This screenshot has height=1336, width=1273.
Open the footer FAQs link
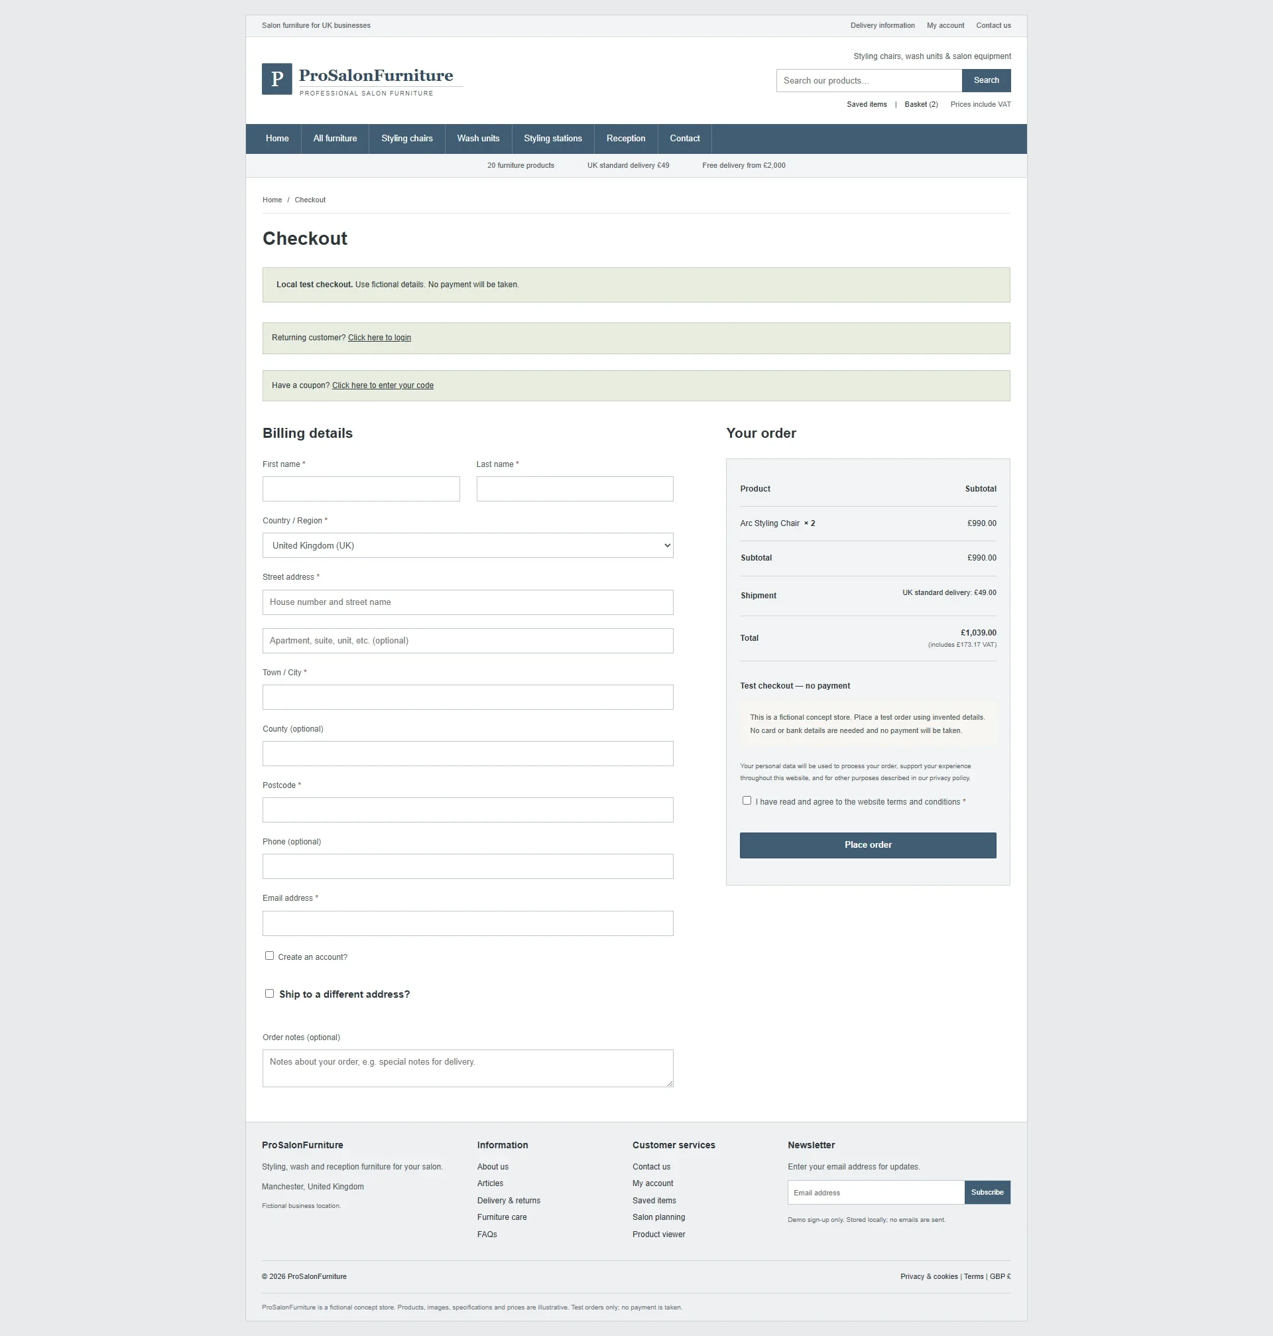tap(487, 1234)
